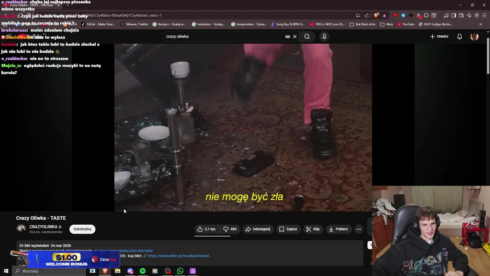This screenshot has width=490, height=276.
Task: Toggle the browser sidebar panel
Action: (454, 15)
